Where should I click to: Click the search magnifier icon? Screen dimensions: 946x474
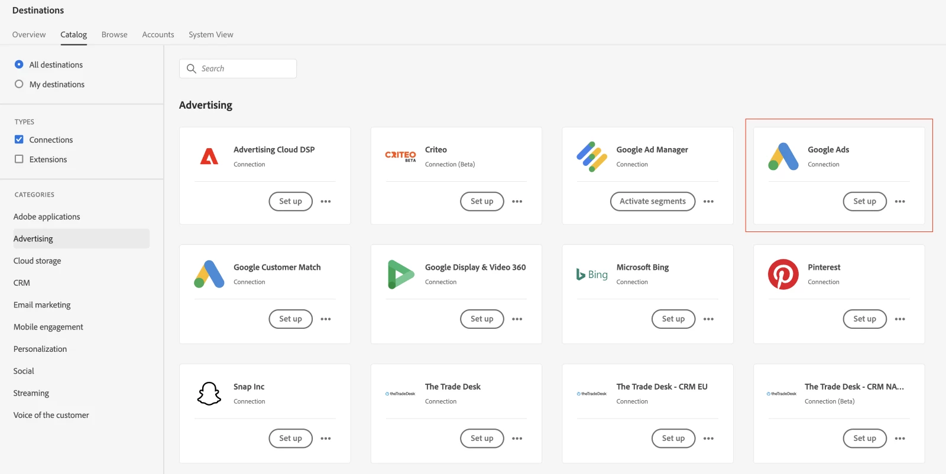[192, 68]
